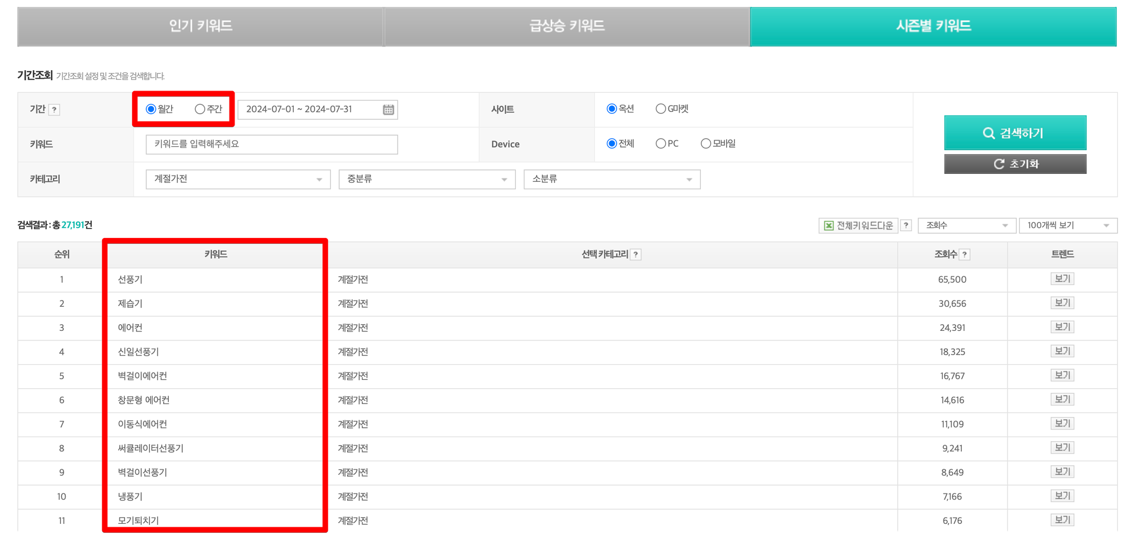This screenshot has height=534, width=1125.
Task: Select PC device radio button
Action: [x=660, y=143]
